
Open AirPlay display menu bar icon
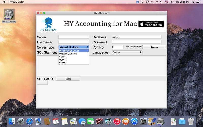(142, 2)
